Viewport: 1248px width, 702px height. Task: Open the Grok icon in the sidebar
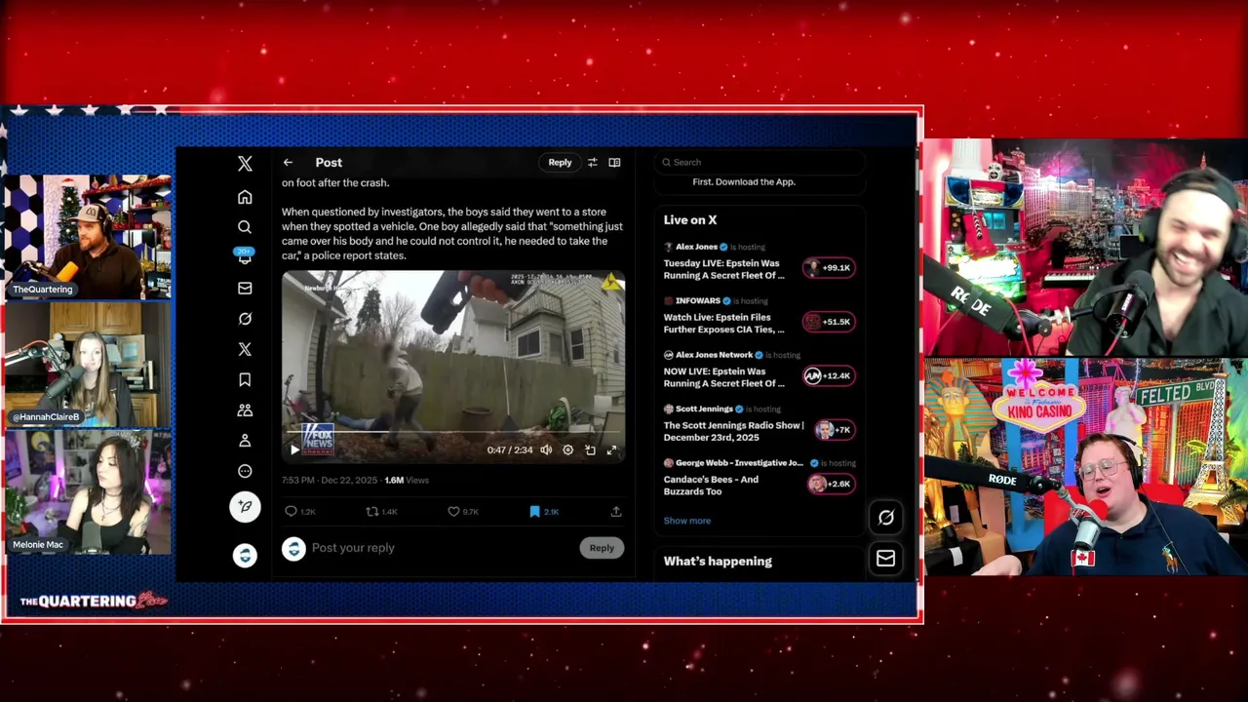245,319
